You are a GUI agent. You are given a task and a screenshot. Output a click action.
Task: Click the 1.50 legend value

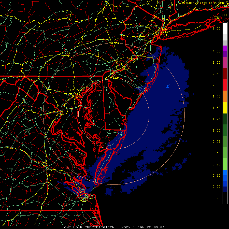[217, 108]
